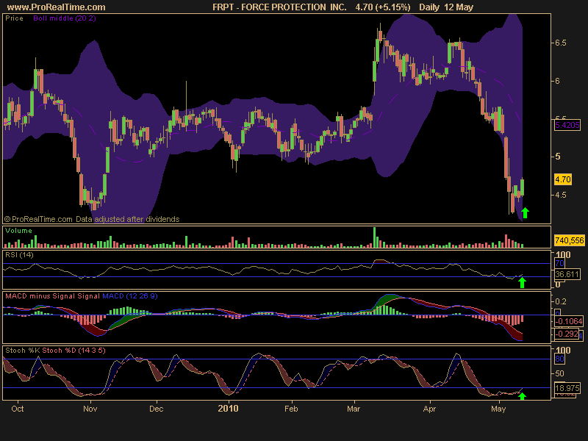This screenshot has width=588, height=441.
Task: Click the 0.2 MACD axis label
Action: tap(560, 301)
